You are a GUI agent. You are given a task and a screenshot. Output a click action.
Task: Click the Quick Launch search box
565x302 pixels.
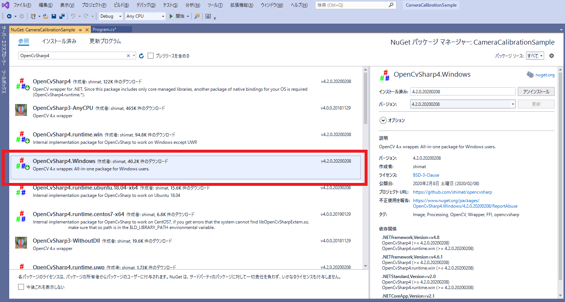coord(356,5)
